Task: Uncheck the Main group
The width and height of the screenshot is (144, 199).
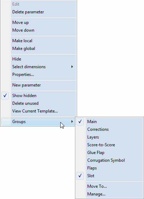Action: click(x=80, y=122)
